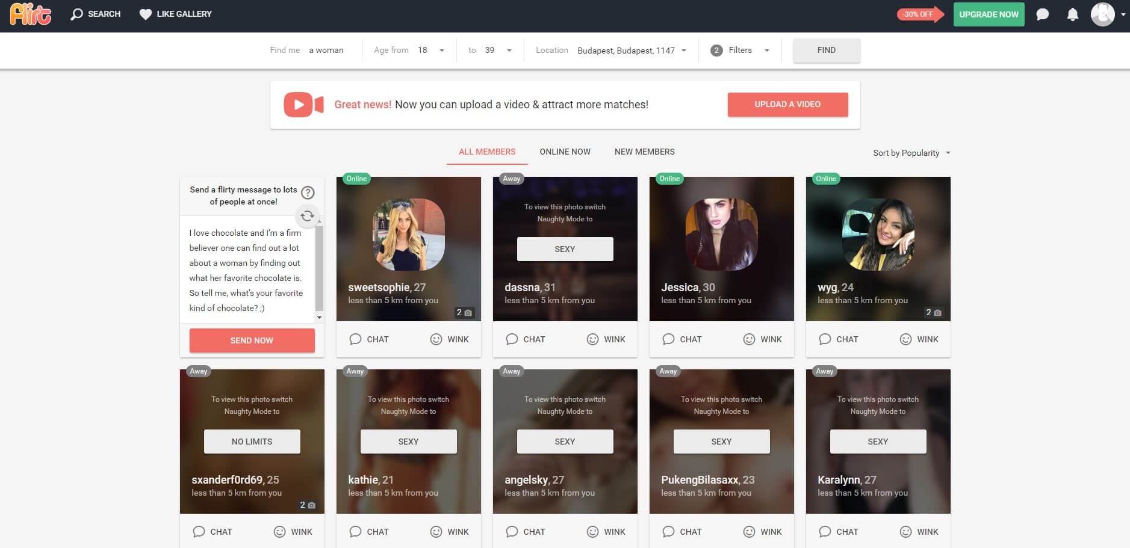Open wyg's profile photo
This screenshot has height=548, width=1130.
[878, 235]
